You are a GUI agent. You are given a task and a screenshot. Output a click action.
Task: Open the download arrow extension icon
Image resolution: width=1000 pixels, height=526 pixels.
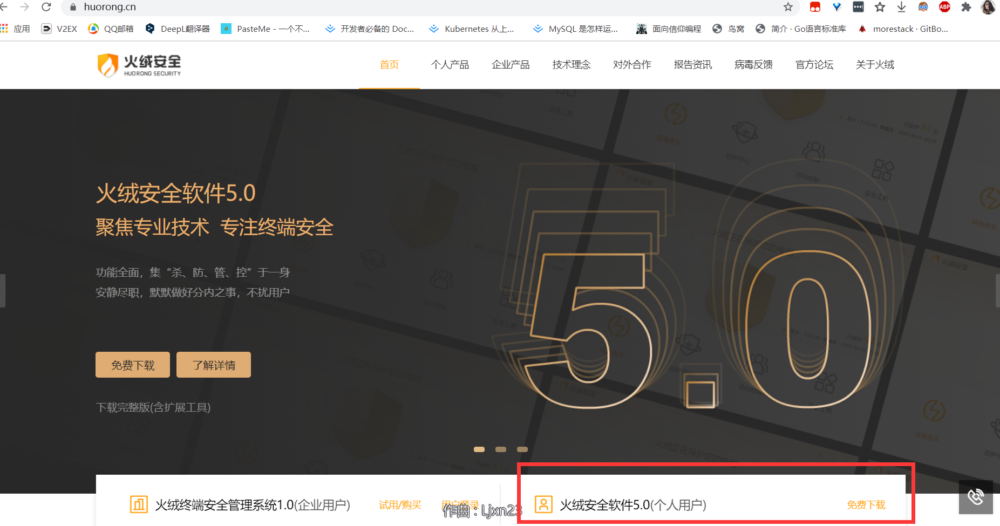click(901, 7)
